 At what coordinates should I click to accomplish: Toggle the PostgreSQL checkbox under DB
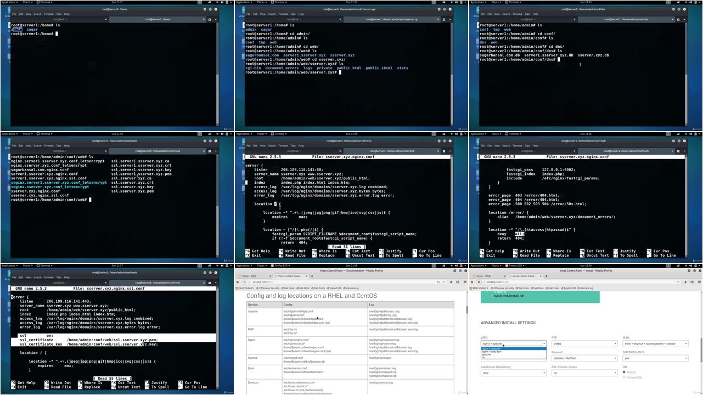[x=624, y=377]
